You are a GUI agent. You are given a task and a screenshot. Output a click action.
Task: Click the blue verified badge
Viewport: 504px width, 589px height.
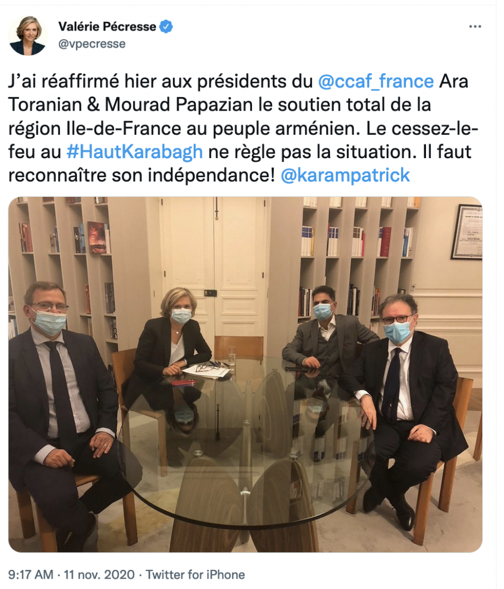[x=166, y=27]
